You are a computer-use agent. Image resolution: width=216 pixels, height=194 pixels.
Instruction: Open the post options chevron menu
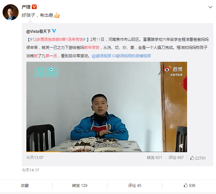[210, 7]
